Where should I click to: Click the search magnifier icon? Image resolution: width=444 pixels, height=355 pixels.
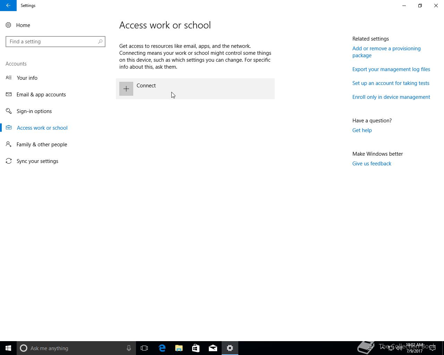[x=100, y=42]
